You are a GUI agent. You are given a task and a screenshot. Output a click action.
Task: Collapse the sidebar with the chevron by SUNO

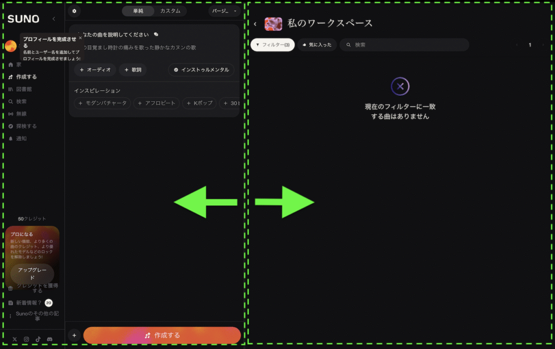click(x=53, y=19)
